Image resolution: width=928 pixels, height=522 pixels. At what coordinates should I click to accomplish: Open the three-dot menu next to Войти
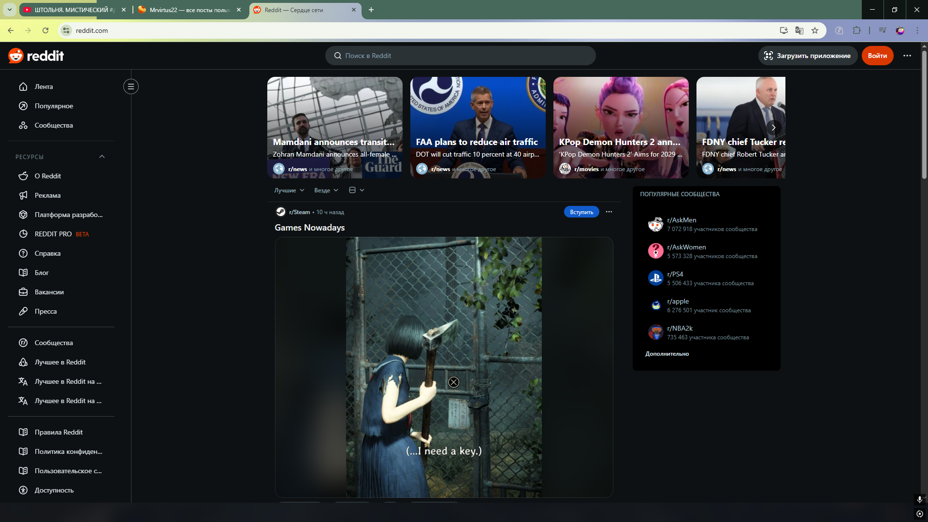pyautogui.click(x=907, y=56)
